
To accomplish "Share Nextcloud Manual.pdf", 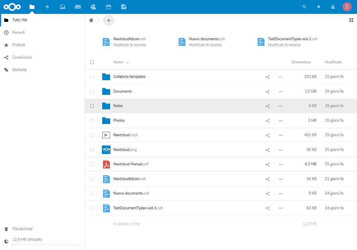I will [268, 164].
